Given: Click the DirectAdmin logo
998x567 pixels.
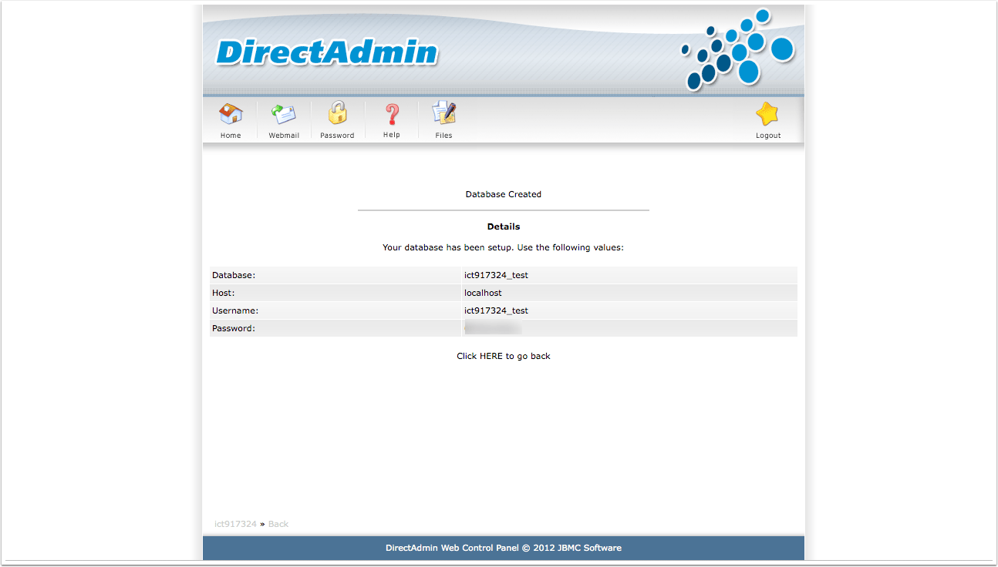Looking at the screenshot, I should point(327,52).
